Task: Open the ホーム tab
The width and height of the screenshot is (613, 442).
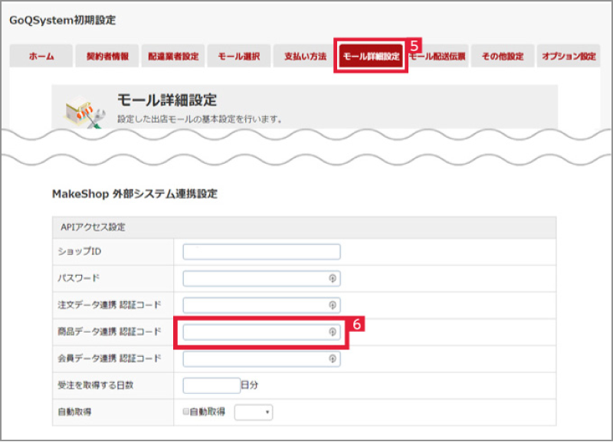Action: click(41, 56)
